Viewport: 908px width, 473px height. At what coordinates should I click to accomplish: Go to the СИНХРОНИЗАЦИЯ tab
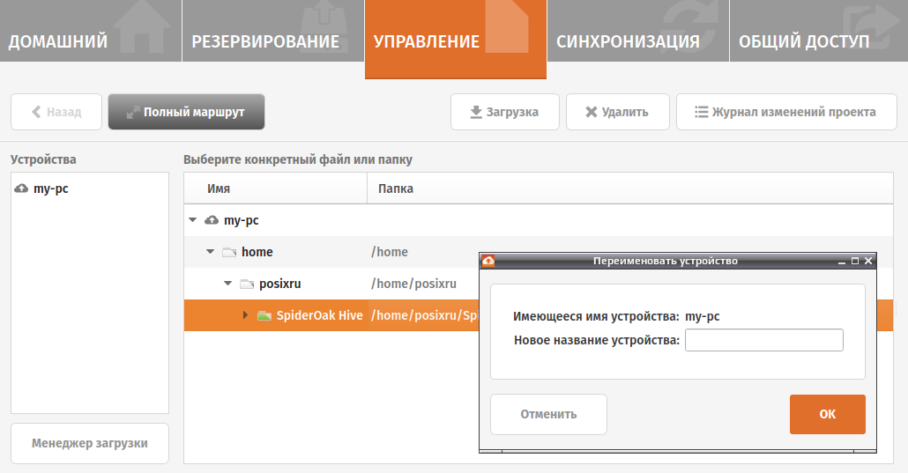point(637,31)
